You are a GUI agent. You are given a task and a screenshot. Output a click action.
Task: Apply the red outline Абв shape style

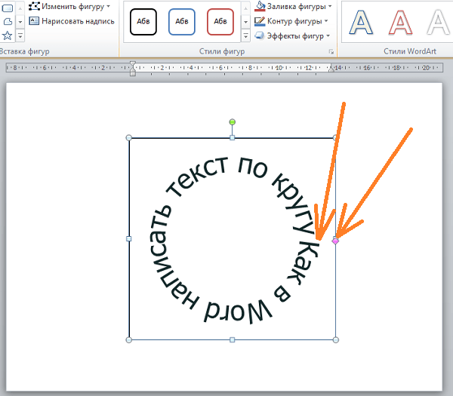pyautogui.click(x=220, y=22)
